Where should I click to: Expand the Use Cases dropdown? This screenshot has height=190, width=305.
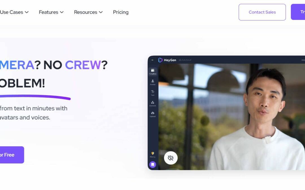click(x=14, y=12)
